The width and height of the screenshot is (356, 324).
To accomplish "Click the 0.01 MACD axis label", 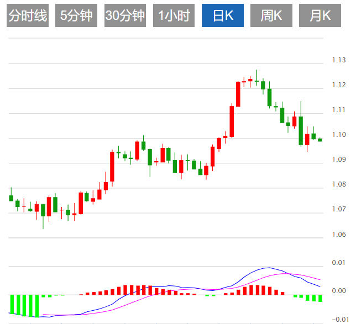I will [x=338, y=263].
